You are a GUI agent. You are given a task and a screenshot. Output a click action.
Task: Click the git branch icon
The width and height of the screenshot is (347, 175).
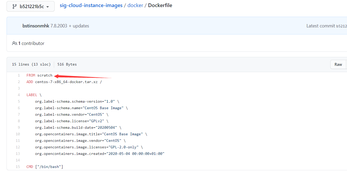[x=15, y=7]
